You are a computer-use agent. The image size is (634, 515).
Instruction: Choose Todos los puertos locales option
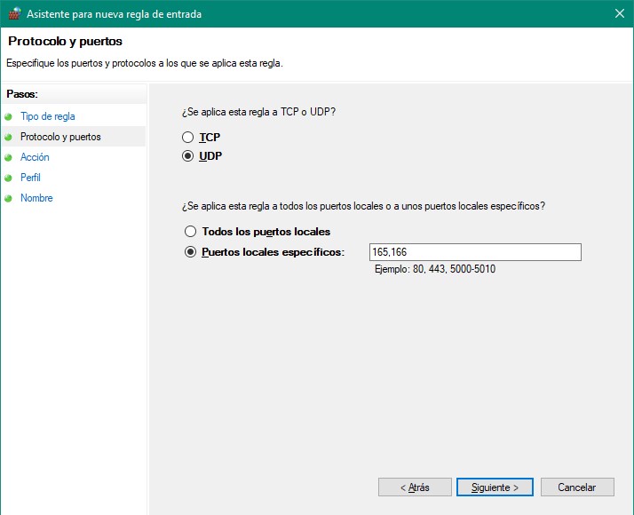pos(189,232)
